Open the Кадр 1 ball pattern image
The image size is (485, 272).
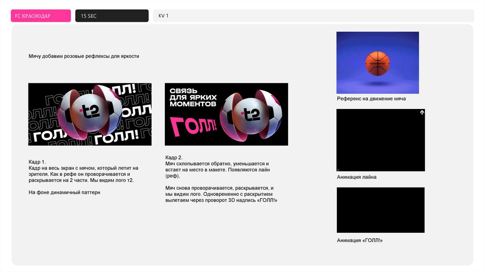(90, 114)
